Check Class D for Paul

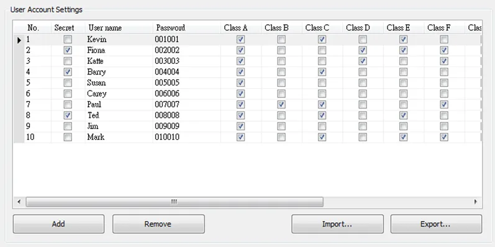click(x=363, y=104)
